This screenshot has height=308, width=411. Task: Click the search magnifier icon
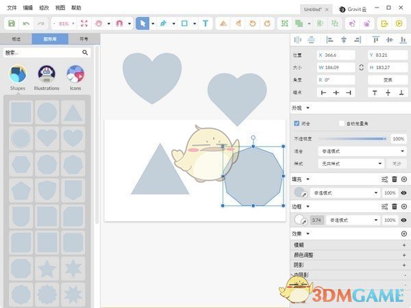pyautogui.click(x=85, y=53)
